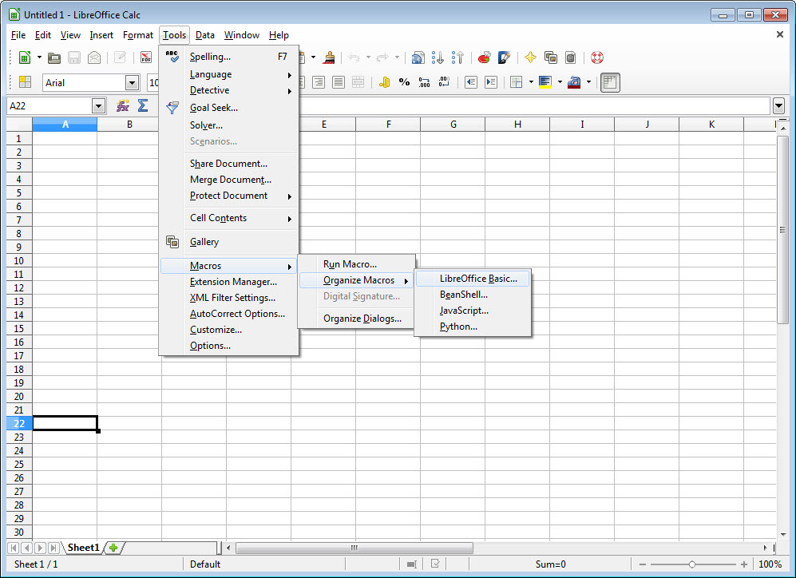This screenshot has height=578, width=796.
Task: Increase cell indent
Action: pos(491,82)
